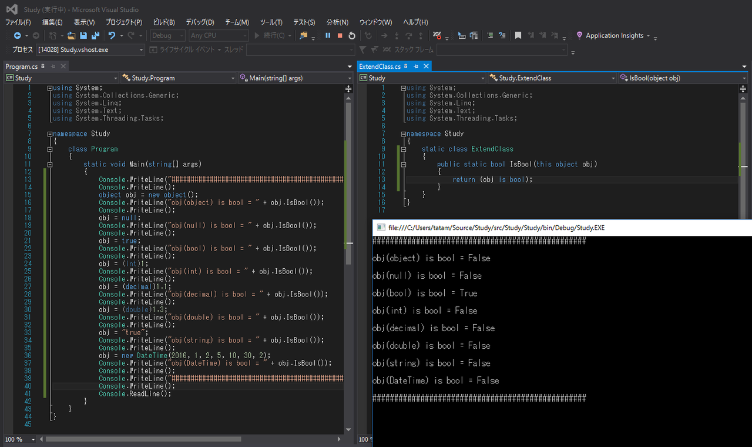Undo the last edit

[x=112, y=36]
